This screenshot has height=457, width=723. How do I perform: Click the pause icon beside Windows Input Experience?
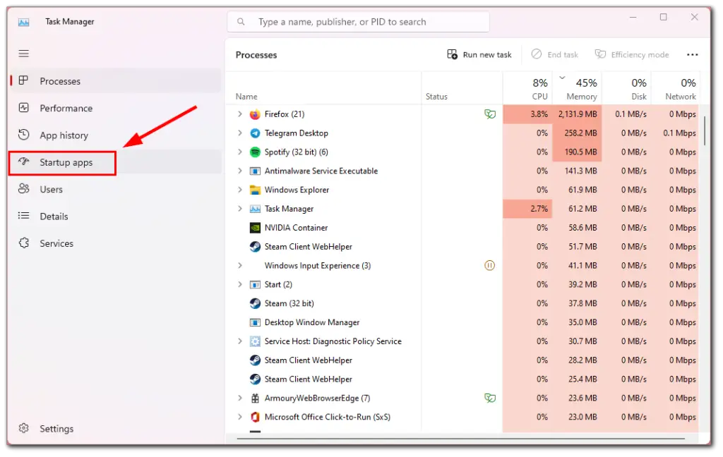489,265
